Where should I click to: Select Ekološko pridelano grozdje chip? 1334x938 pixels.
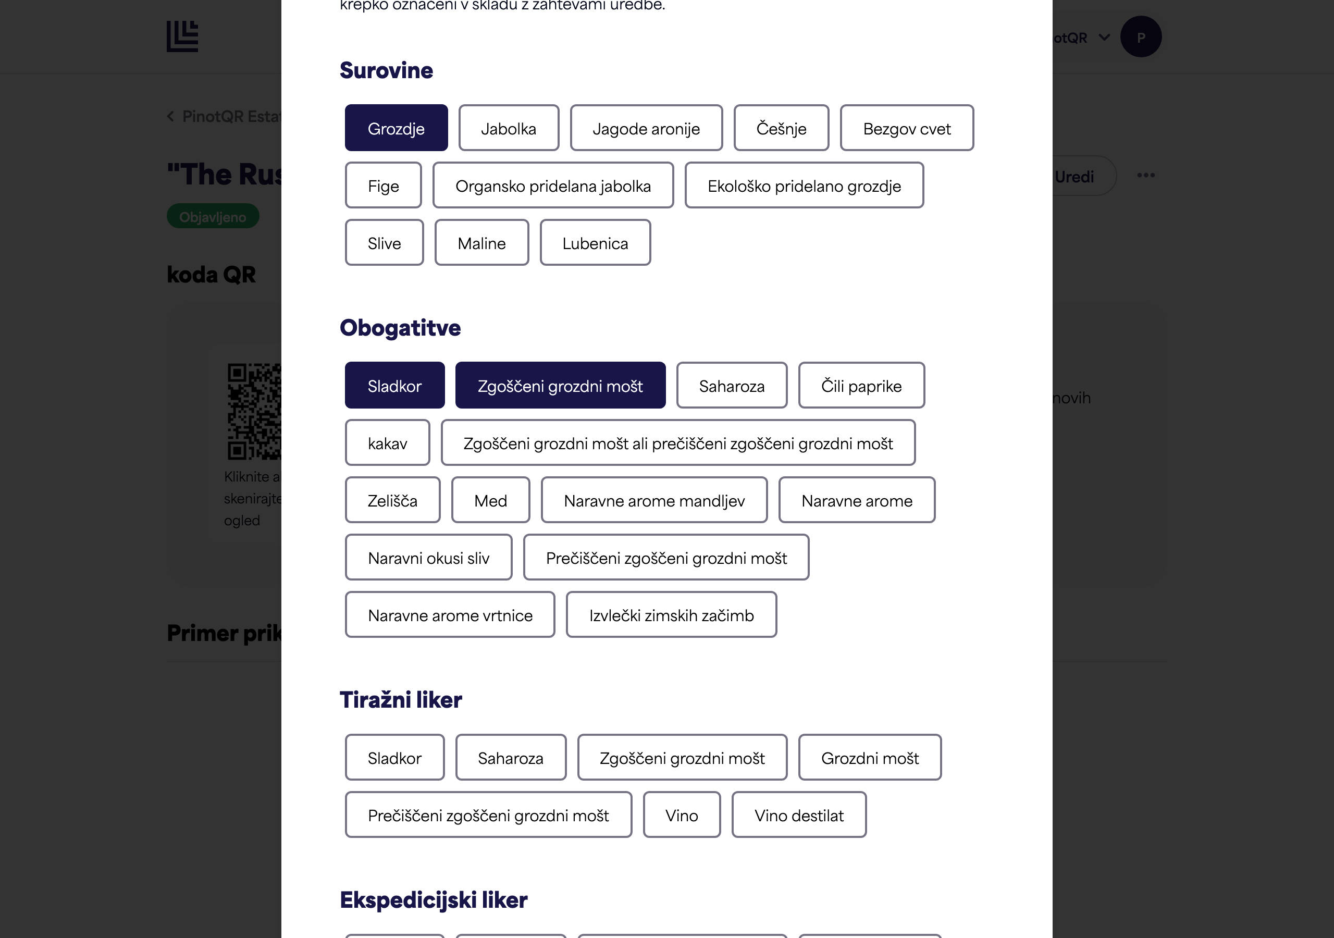click(x=804, y=186)
